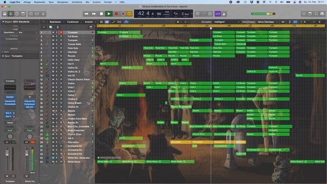The image size is (327, 184).
Task: Open Channel EQ on Trumpets channel strip
Action: tap(10, 101)
